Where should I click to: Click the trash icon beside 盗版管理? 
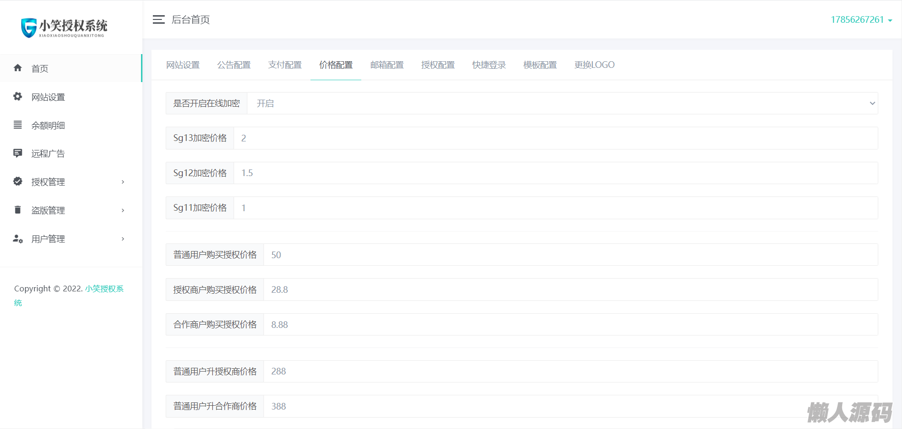click(x=18, y=210)
